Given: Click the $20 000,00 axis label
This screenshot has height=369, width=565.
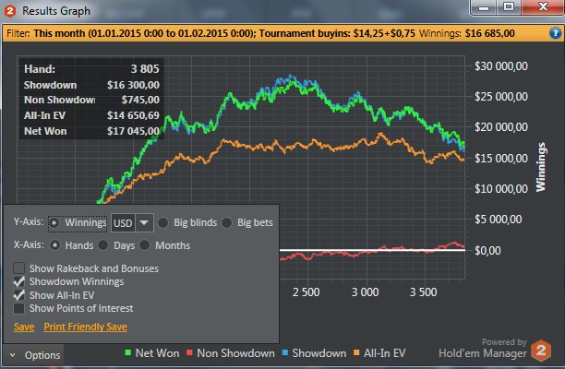Looking at the screenshot, I should (x=501, y=127).
